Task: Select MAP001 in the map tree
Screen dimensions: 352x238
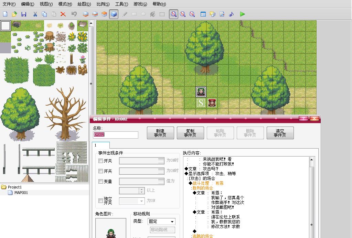Action: tap(21, 193)
